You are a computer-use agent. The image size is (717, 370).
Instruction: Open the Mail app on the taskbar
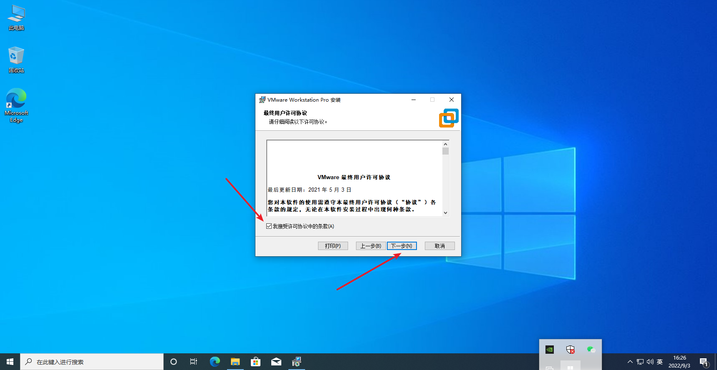point(276,362)
